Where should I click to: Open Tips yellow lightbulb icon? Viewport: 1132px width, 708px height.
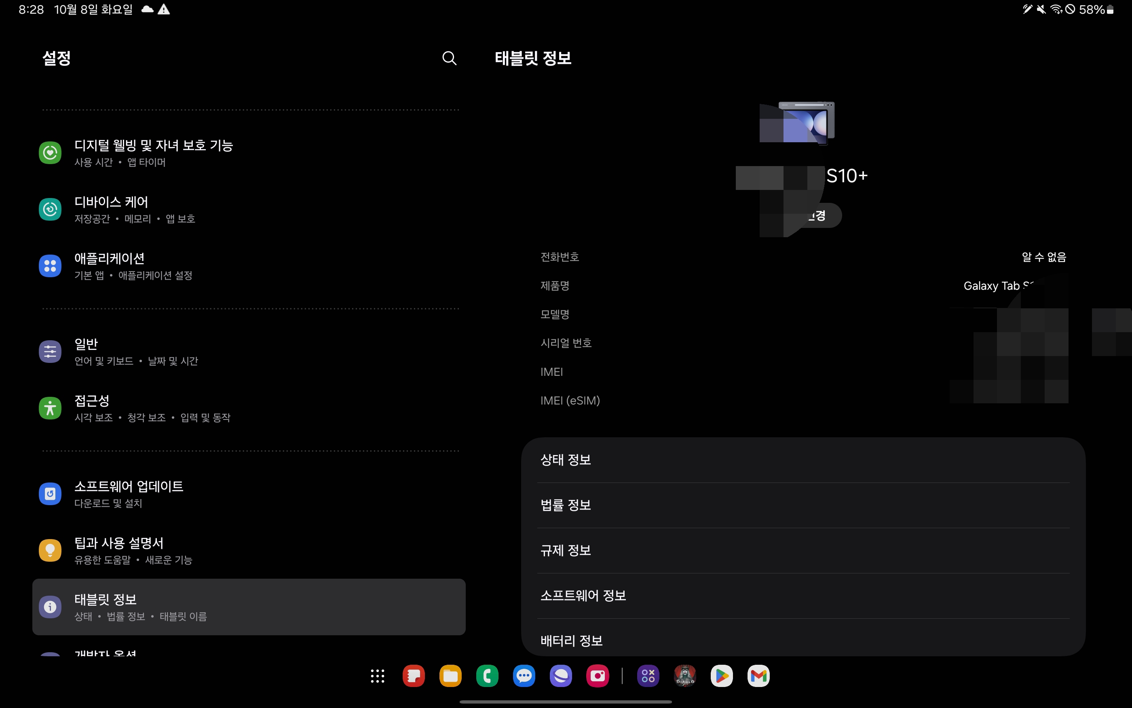50,550
